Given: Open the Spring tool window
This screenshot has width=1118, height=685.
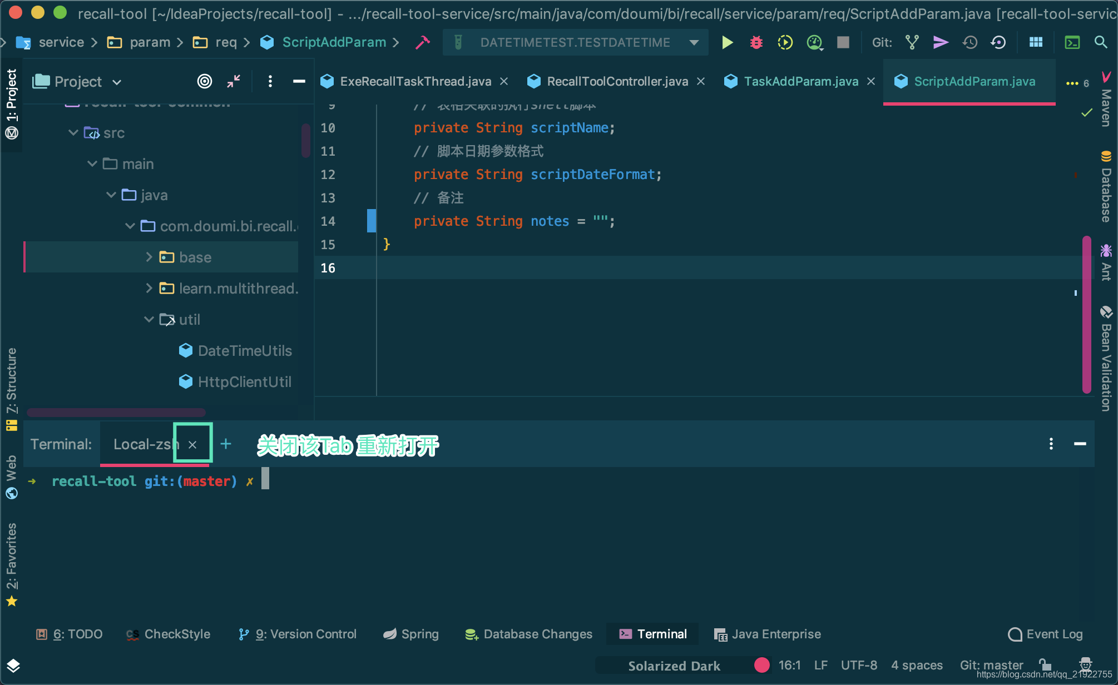Looking at the screenshot, I should (x=411, y=634).
